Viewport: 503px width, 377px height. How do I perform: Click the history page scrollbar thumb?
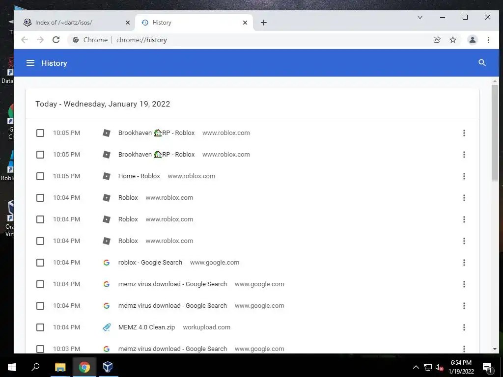click(495, 133)
